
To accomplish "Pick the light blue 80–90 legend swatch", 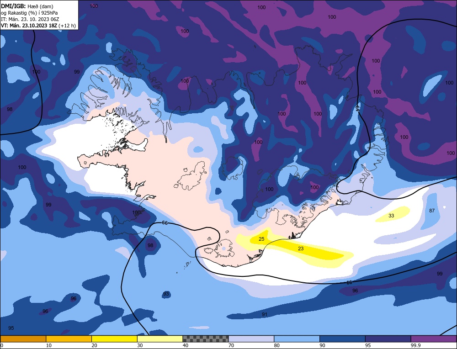I will coord(297,338).
